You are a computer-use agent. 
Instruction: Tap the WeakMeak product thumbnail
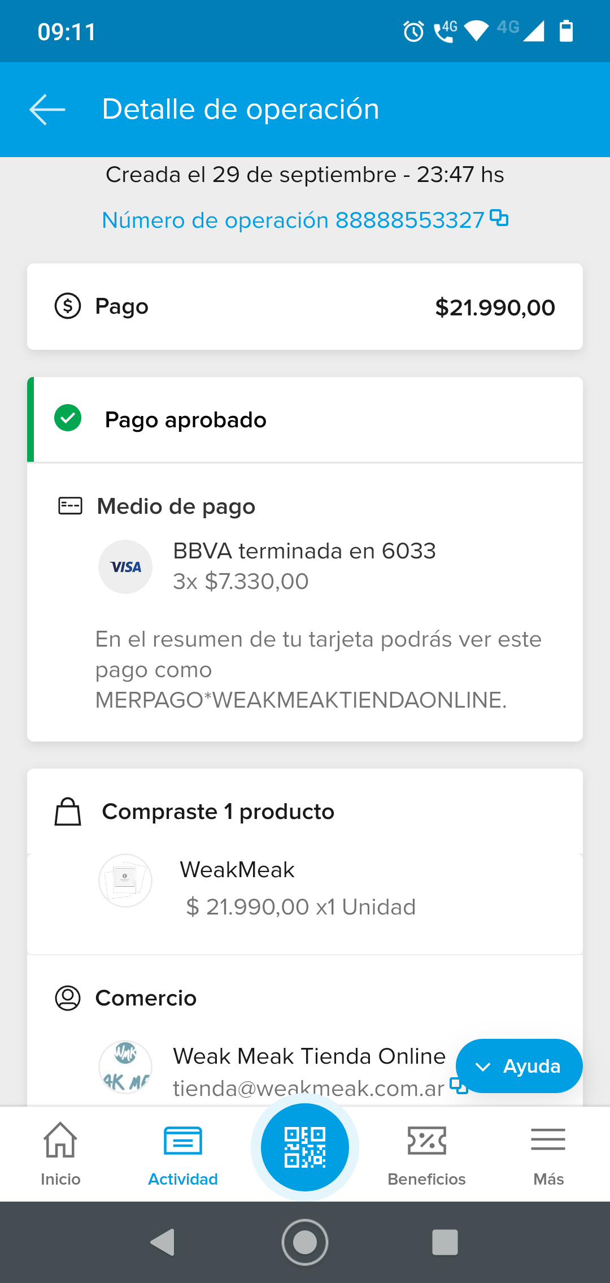125,880
